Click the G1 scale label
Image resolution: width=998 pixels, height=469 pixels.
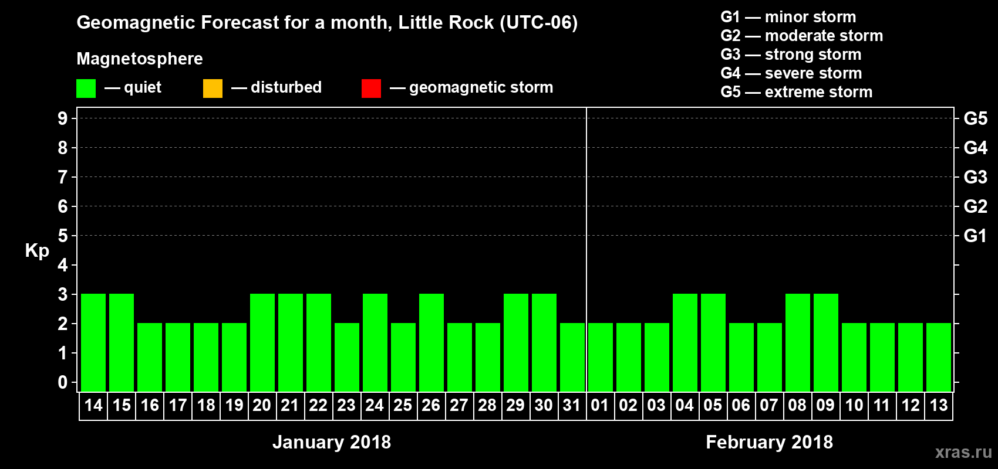(x=976, y=236)
